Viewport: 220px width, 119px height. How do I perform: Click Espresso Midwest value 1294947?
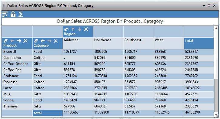pos(70,82)
